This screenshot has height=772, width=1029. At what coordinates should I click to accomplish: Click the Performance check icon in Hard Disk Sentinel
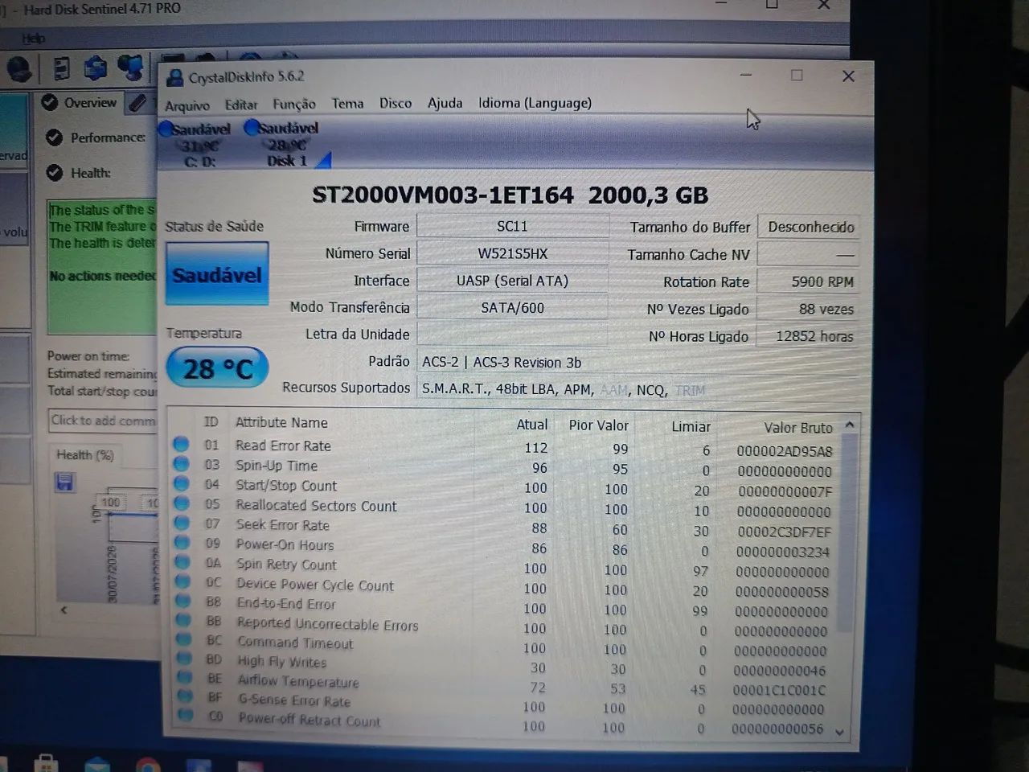point(55,138)
